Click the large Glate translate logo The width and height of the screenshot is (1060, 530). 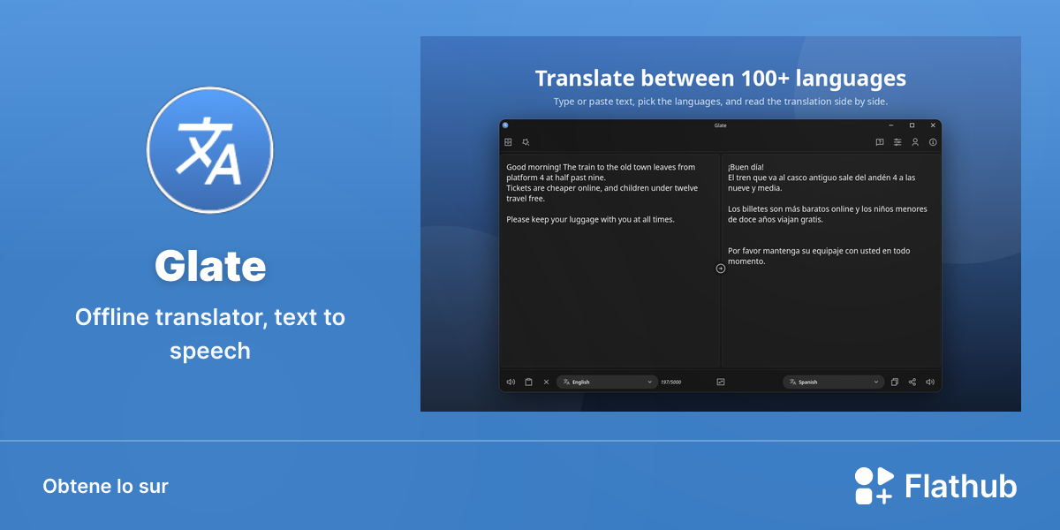tap(210, 150)
